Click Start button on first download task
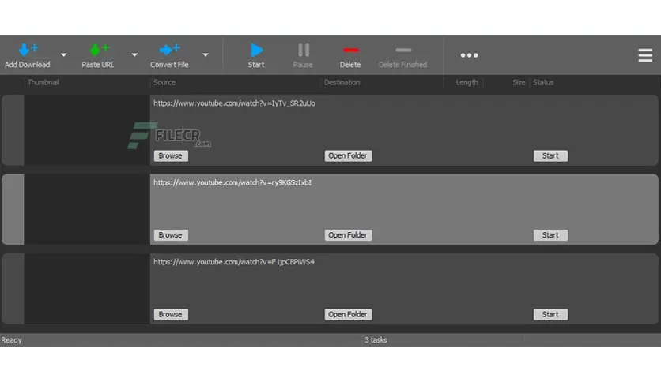The image size is (661, 382). tap(550, 156)
